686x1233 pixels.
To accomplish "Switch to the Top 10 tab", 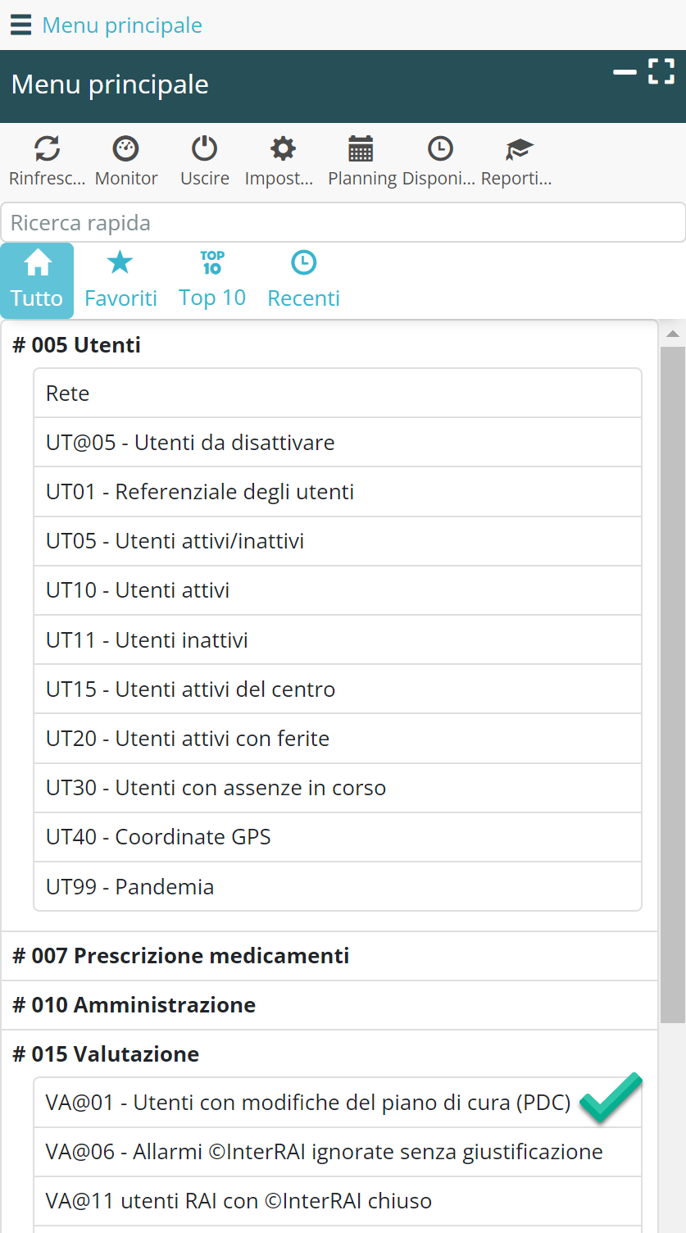I will [x=212, y=280].
